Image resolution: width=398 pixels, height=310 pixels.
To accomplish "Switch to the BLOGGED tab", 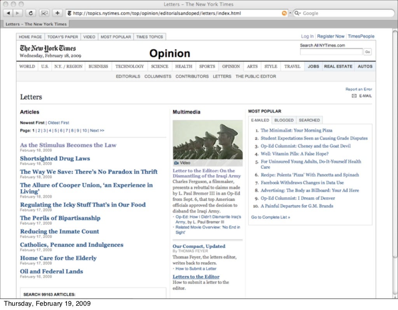I will pyautogui.click(x=284, y=120).
